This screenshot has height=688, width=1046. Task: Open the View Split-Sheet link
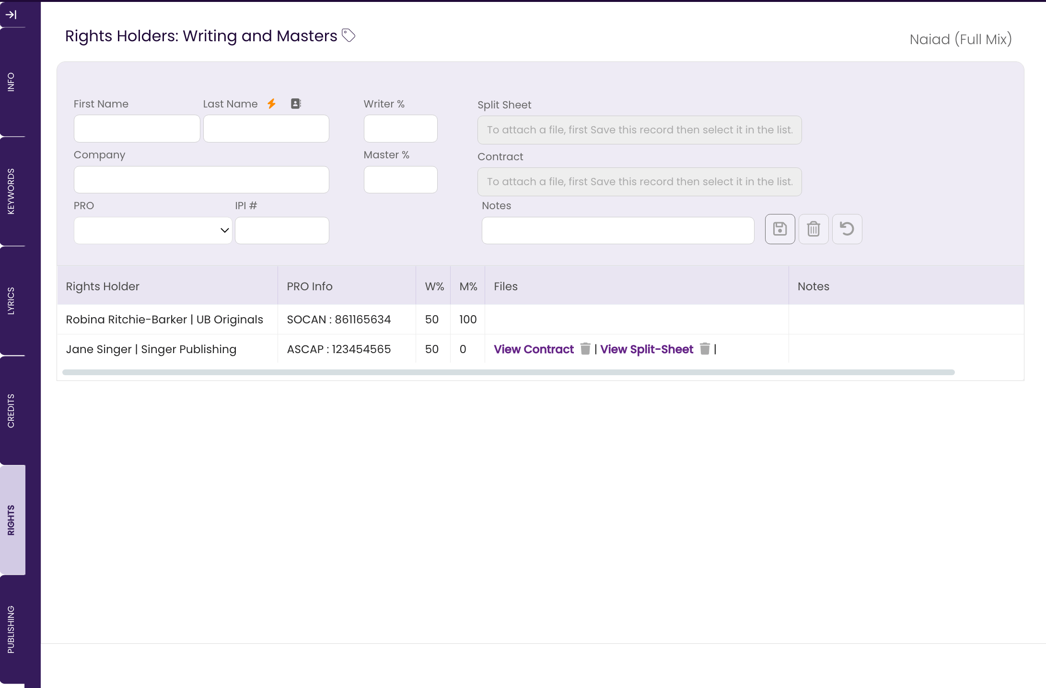[x=647, y=349]
